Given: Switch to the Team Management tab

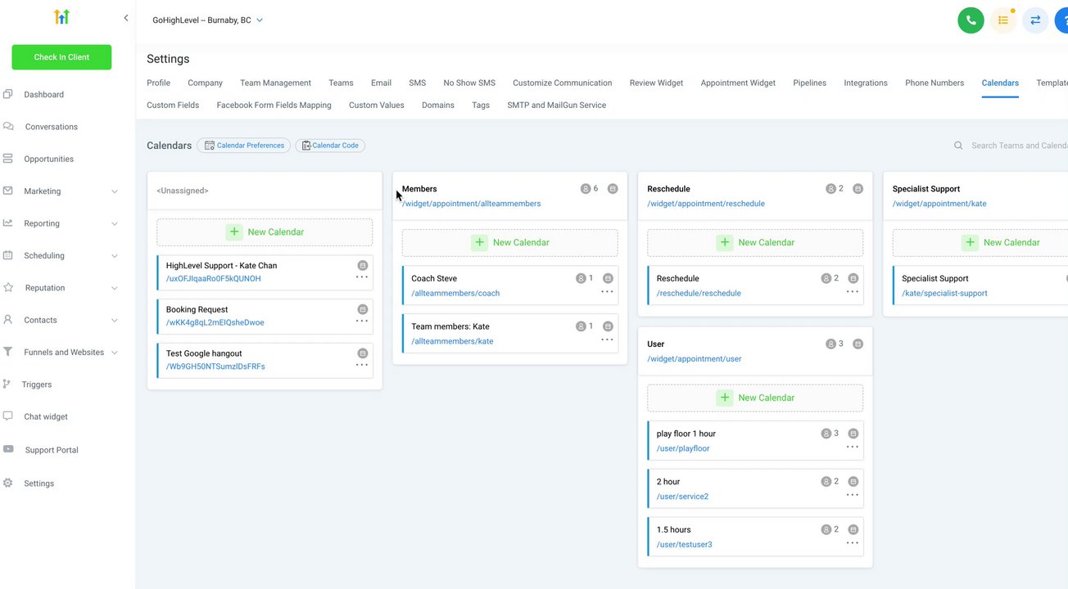Looking at the screenshot, I should click(275, 83).
